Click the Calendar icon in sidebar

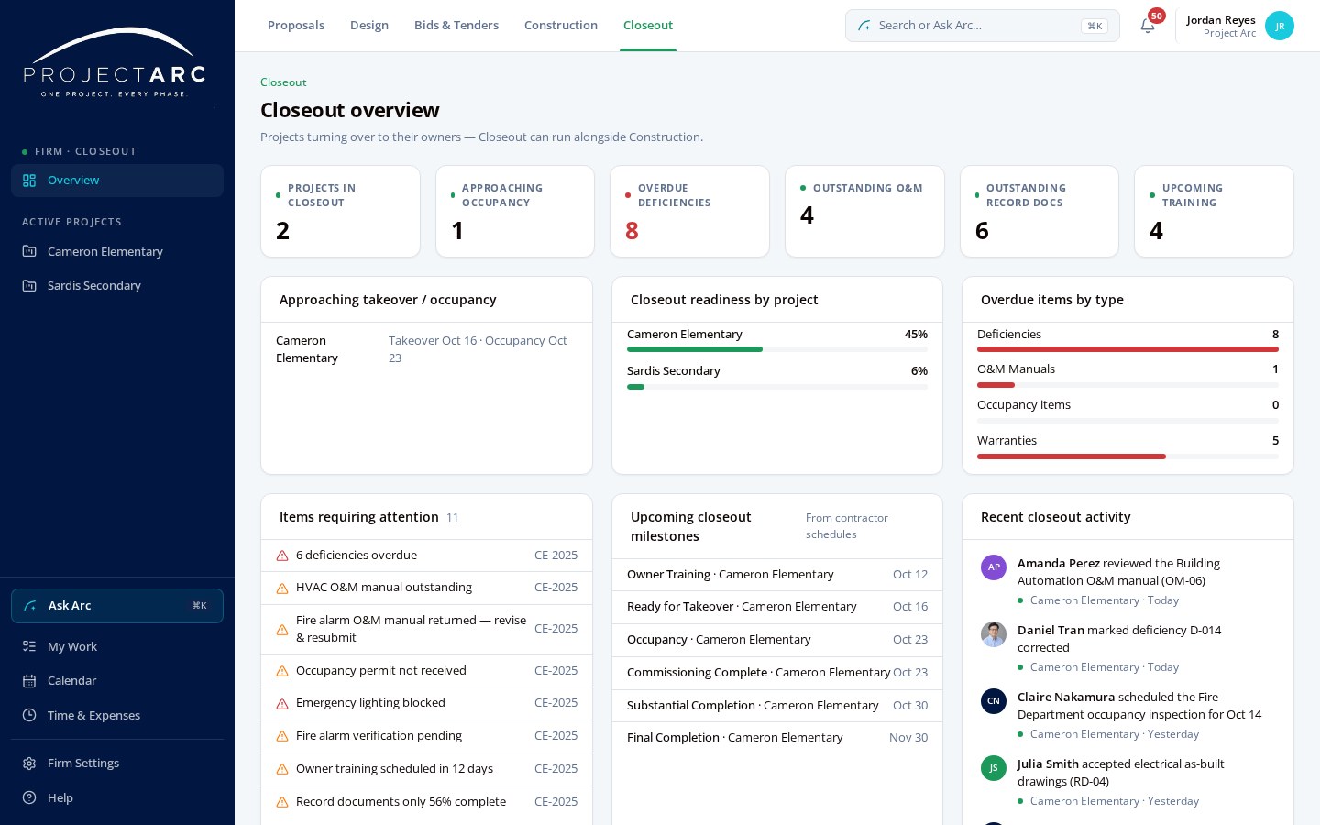[29, 681]
